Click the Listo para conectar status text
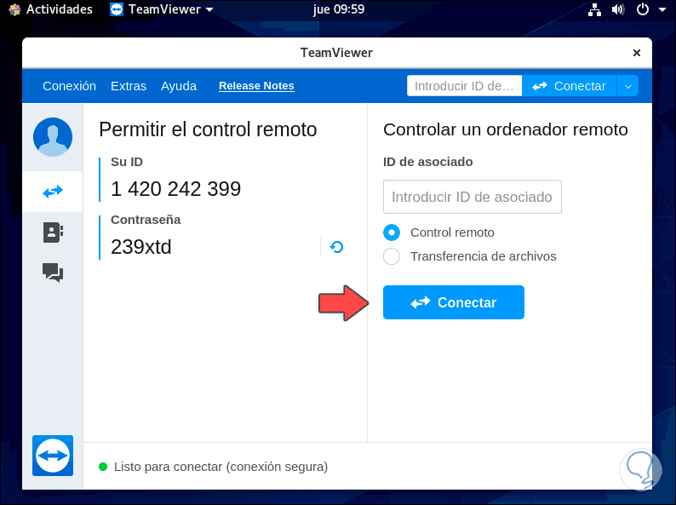 (x=221, y=467)
